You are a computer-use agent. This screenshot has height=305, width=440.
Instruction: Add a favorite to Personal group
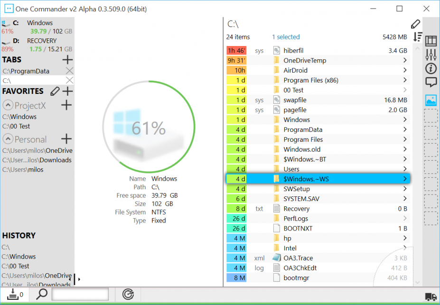click(x=66, y=139)
